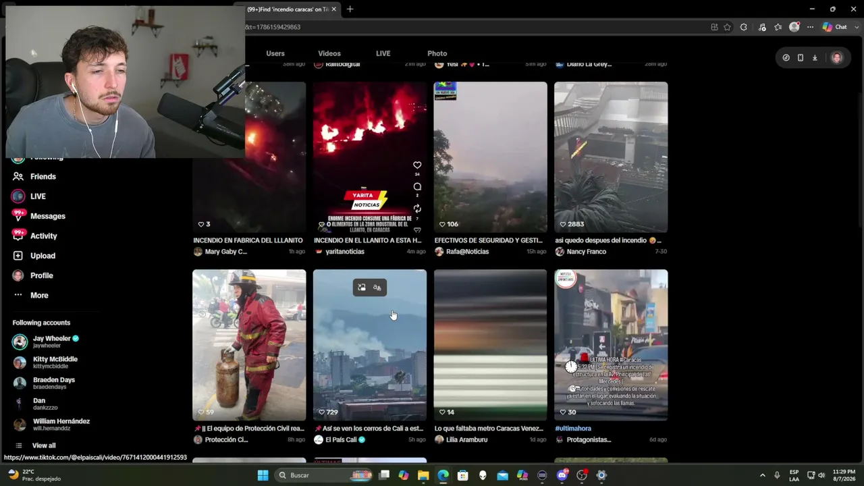Click picture-in-picture icon on El País Cali video
Viewport: 864px width, 486px height.
(x=362, y=288)
